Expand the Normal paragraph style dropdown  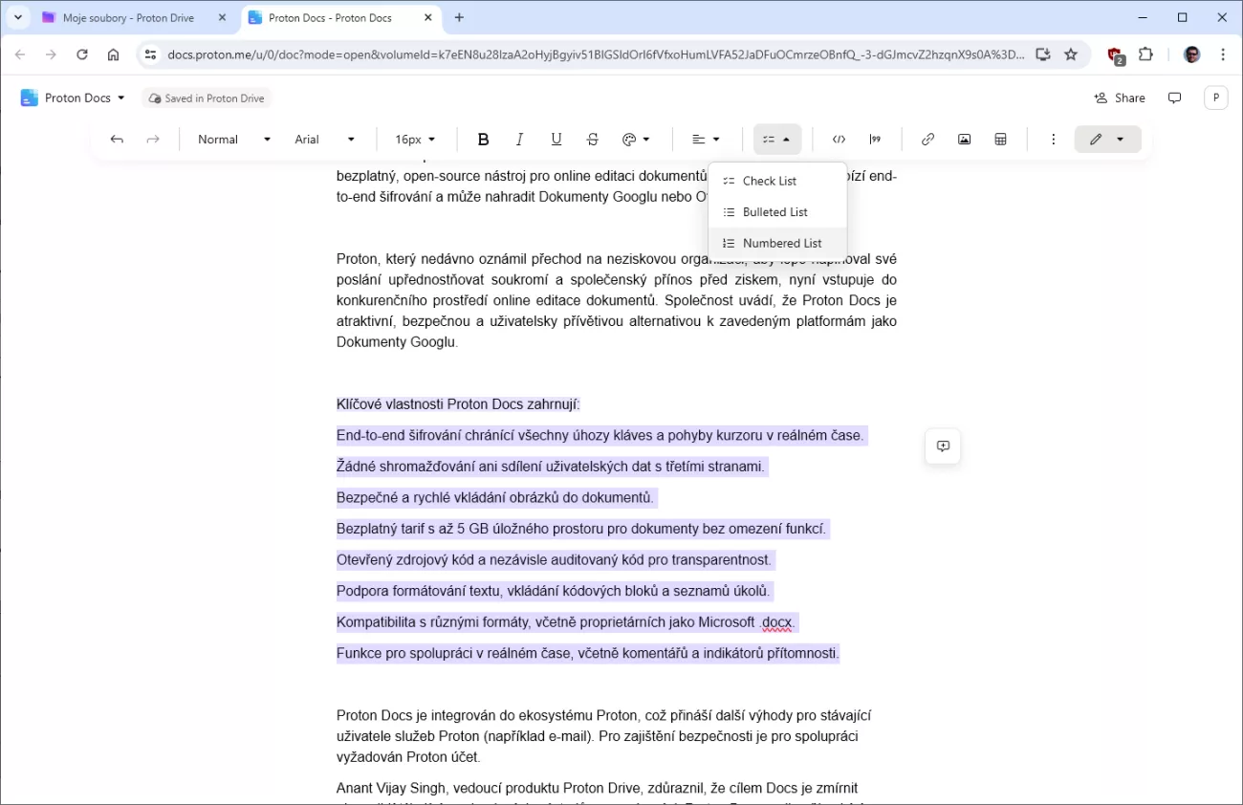(x=234, y=140)
